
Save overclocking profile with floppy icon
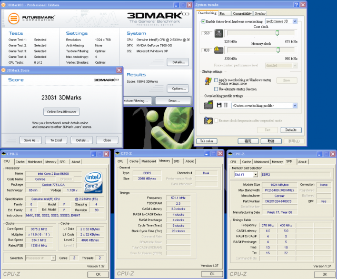click(x=219, y=105)
